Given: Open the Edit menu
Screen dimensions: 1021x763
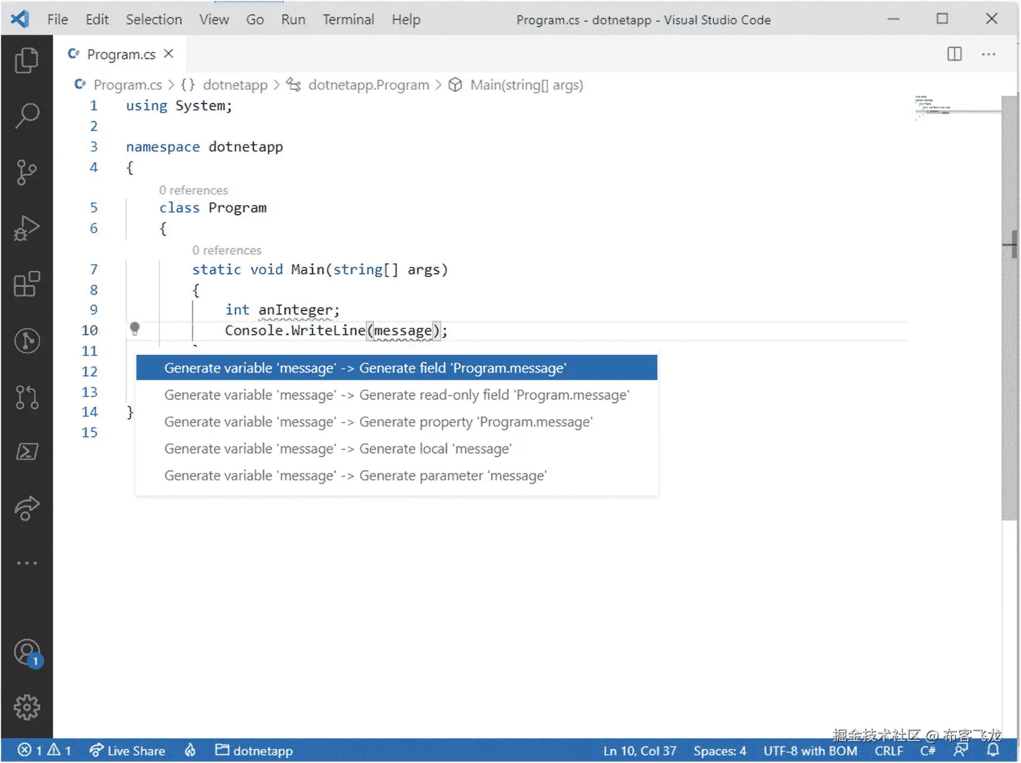Looking at the screenshot, I should (97, 20).
